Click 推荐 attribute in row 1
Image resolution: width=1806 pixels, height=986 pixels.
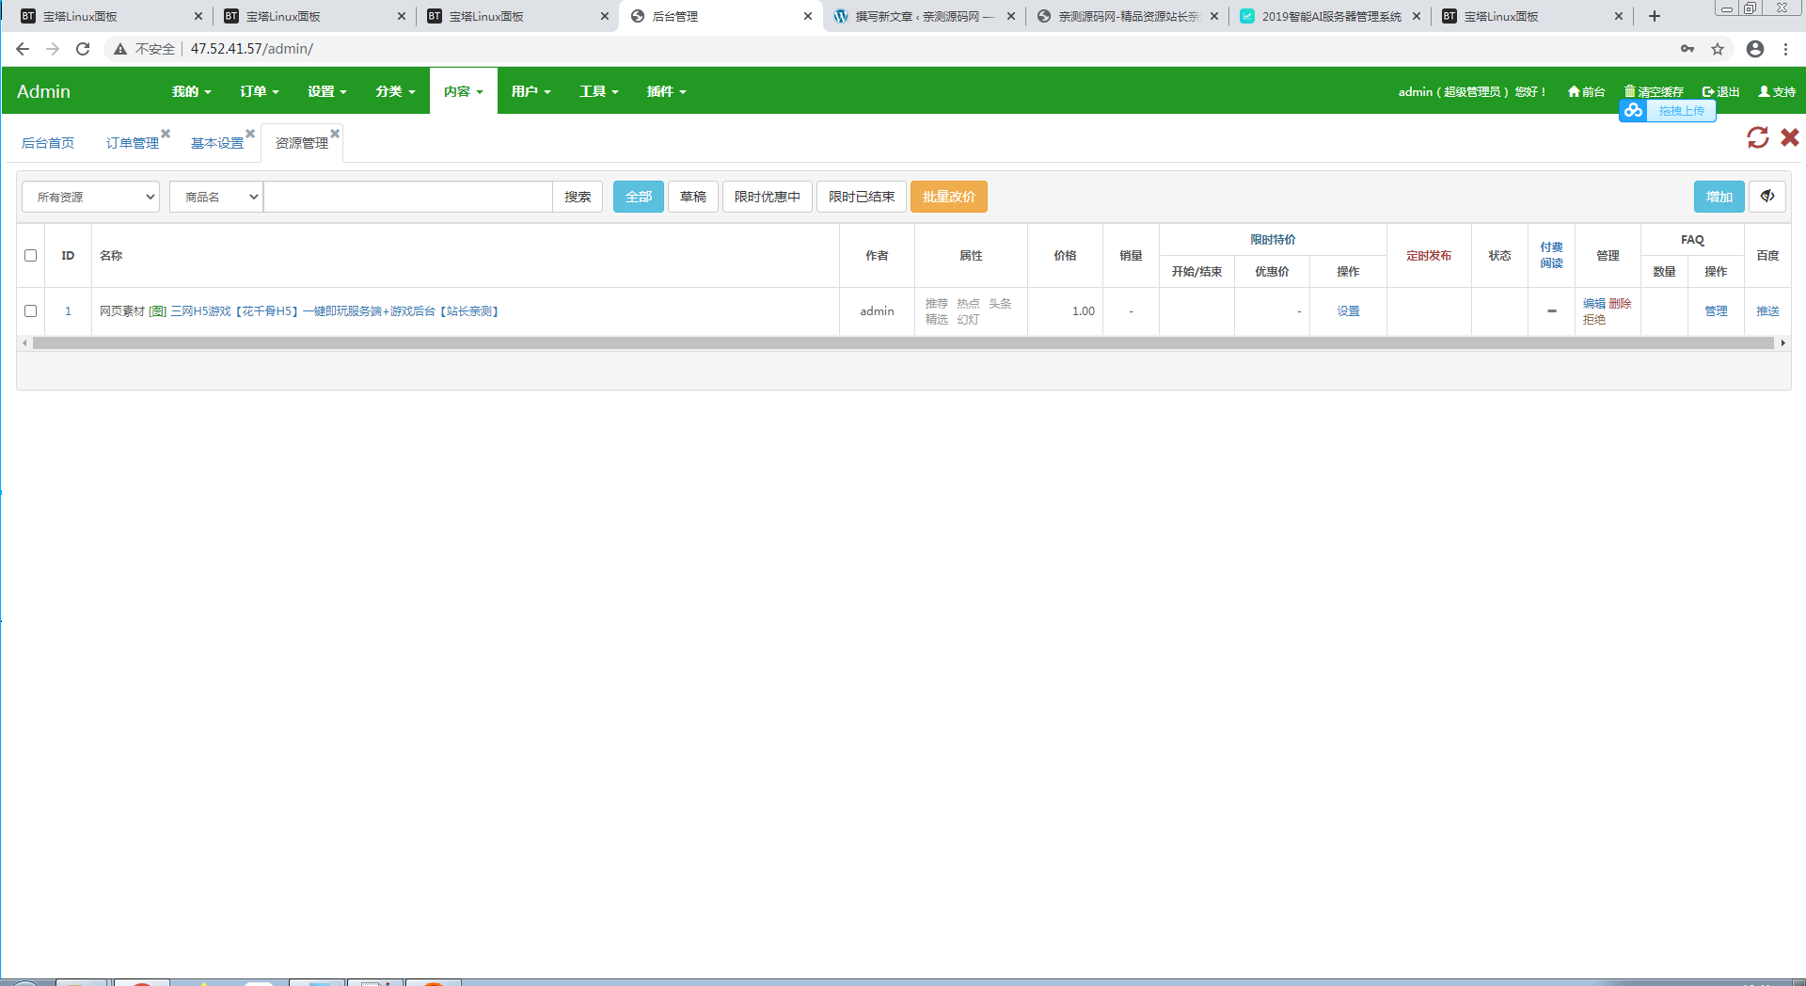[x=937, y=304]
